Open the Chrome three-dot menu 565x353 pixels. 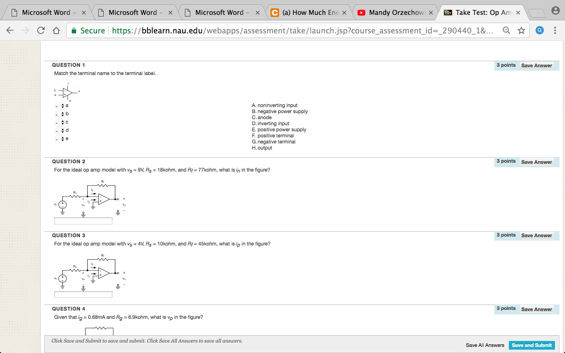coord(555,31)
